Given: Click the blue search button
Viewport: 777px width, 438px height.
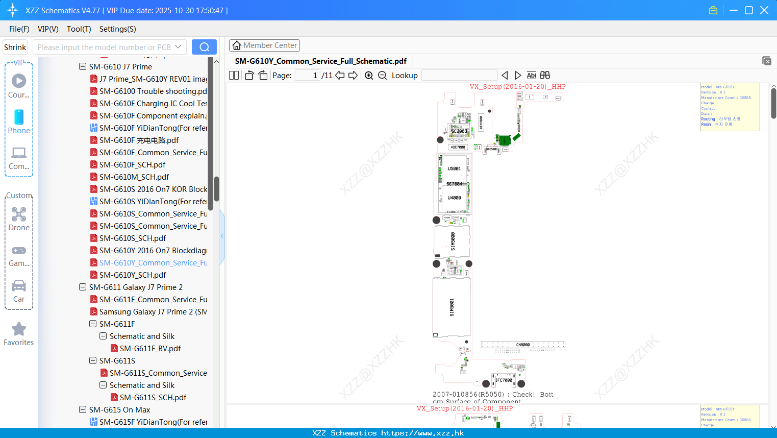Looking at the screenshot, I should tap(204, 47).
